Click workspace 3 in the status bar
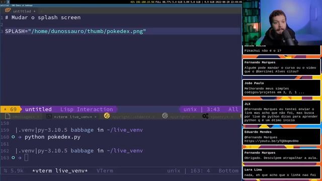322x181 pixels. pyautogui.click(x=8, y=2)
